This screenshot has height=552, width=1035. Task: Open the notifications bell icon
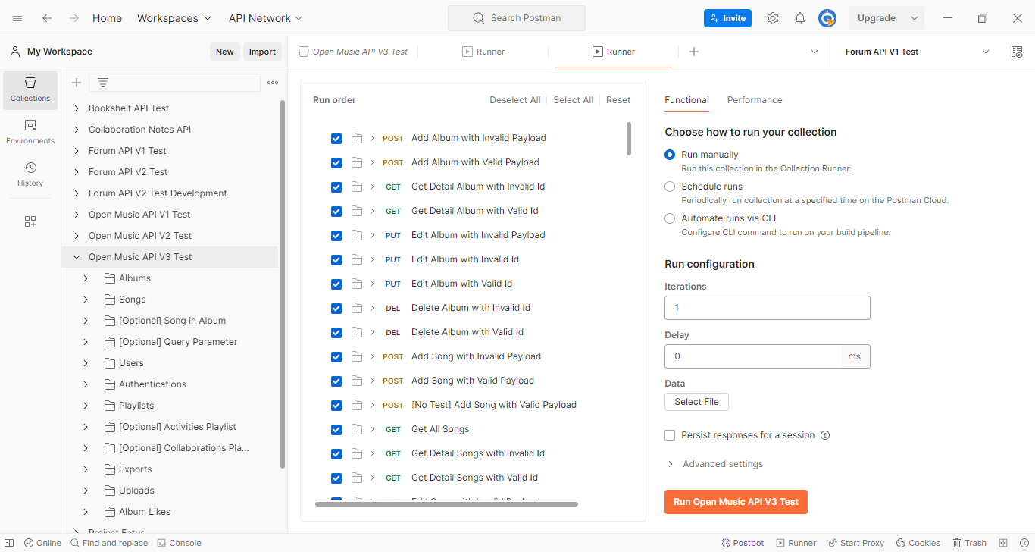tap(800, 18)
